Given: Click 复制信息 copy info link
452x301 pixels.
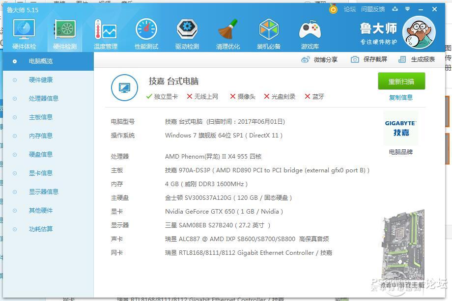Looking at the screenshot, I should [401, 97].
